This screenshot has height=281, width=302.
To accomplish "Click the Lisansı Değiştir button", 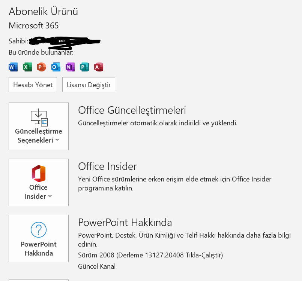I will coord(89,85).
